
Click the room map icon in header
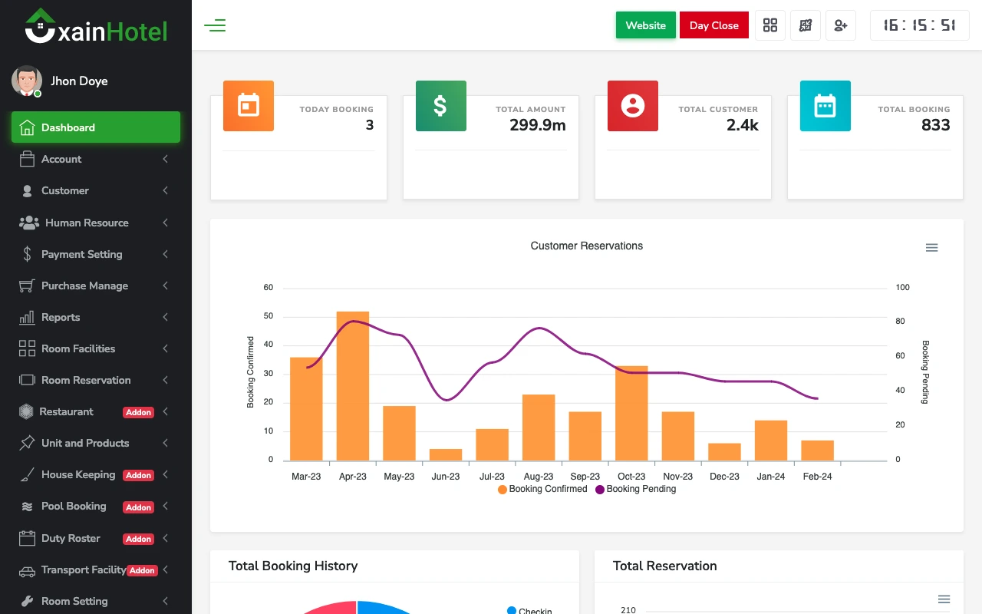pyautogui.click(x=806, y=25)
